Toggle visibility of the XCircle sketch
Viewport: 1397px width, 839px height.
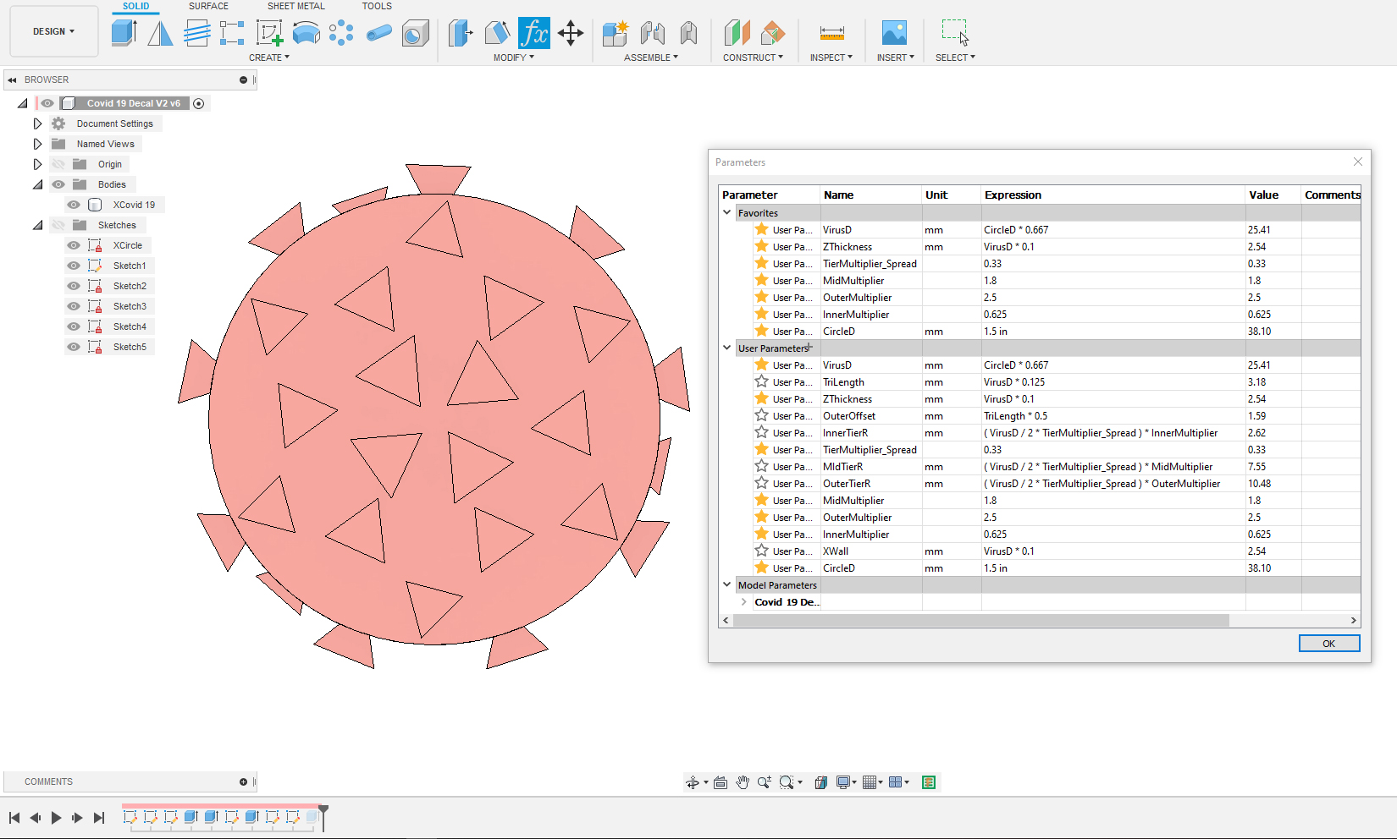click(x=74, y=245)
